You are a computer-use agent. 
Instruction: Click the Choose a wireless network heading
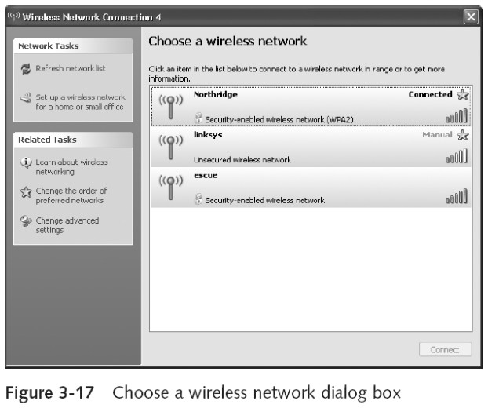228,41
